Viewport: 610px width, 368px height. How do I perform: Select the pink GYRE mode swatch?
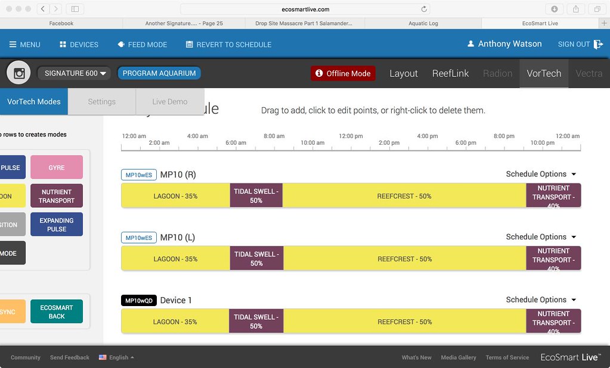pyautogui.click(x=57, y=167)
